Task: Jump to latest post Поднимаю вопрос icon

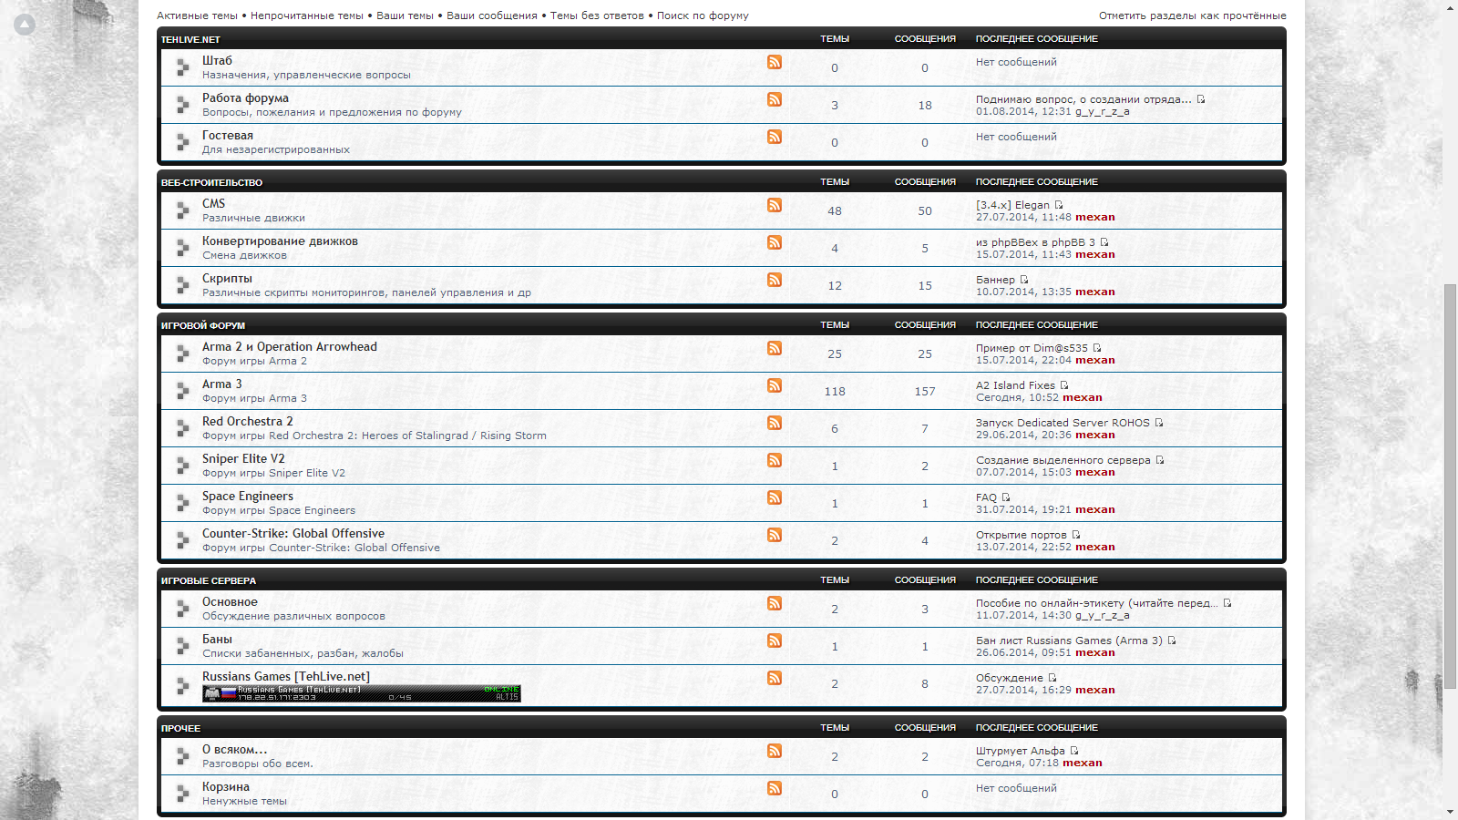Action: click(x=1201, y=99)
